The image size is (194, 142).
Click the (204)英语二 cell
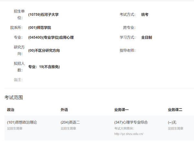pos(70,122)
